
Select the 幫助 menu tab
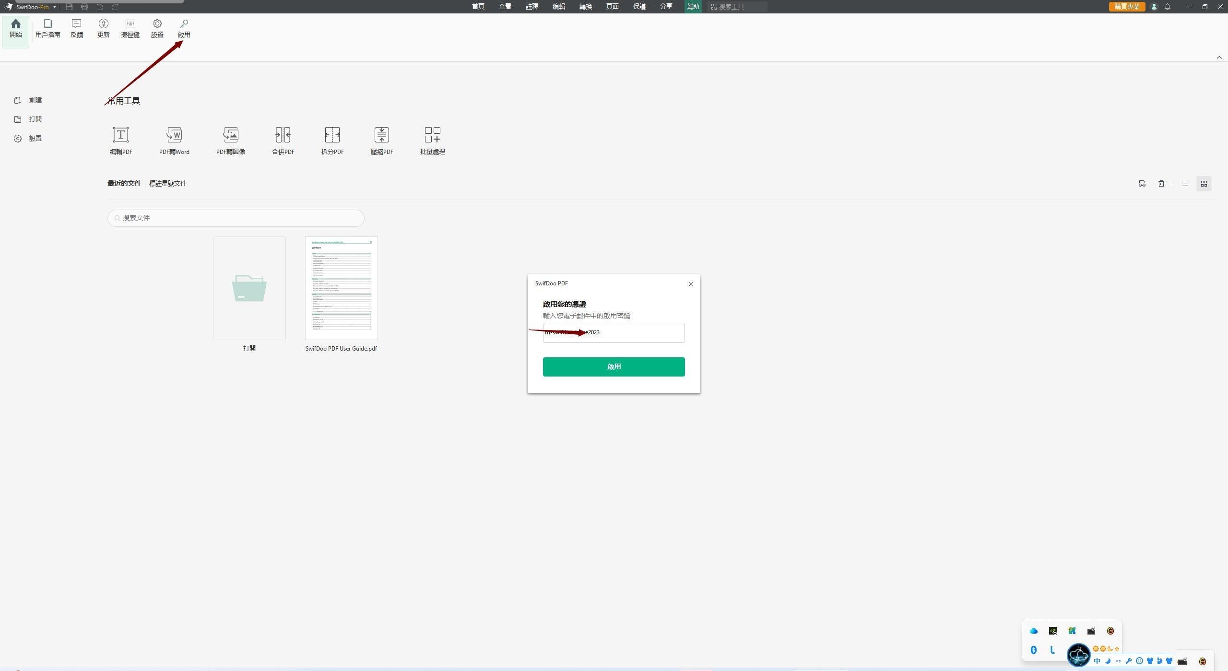693,7
